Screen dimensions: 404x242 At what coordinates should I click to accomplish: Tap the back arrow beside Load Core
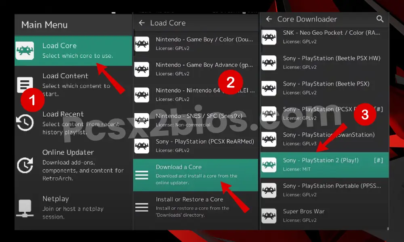[x=142, y=23]
